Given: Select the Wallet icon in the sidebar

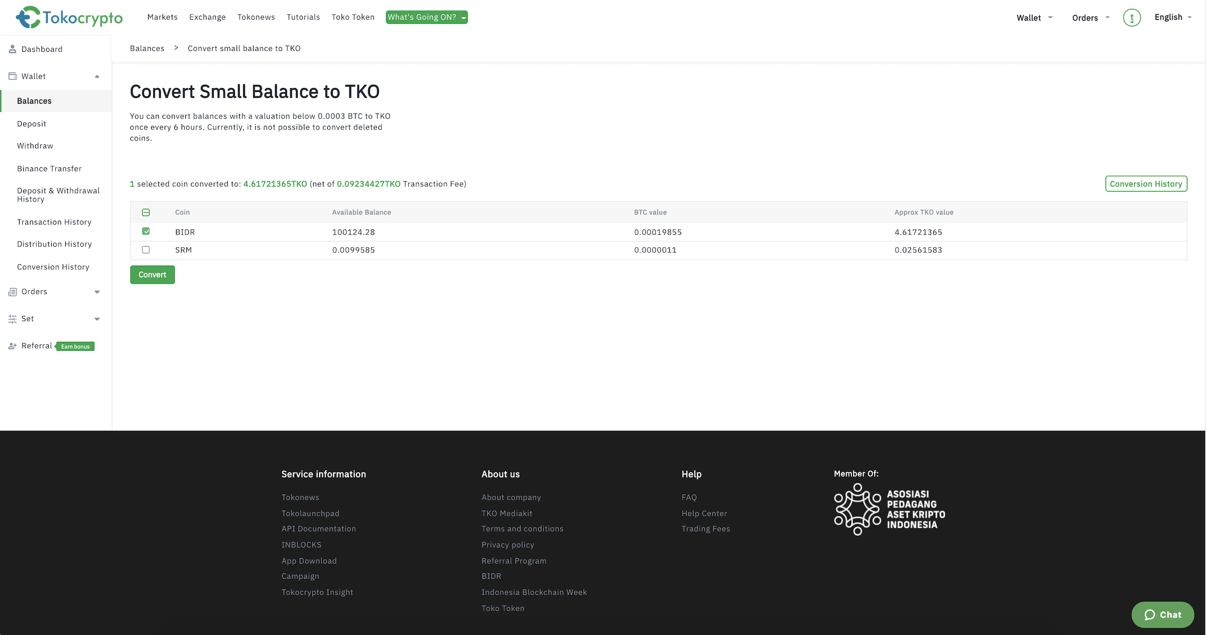Looking at the screenshot, I should (x=12, y=76).
